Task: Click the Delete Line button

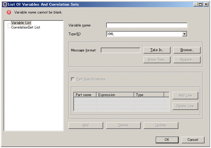Action: [x=185, y=106]
